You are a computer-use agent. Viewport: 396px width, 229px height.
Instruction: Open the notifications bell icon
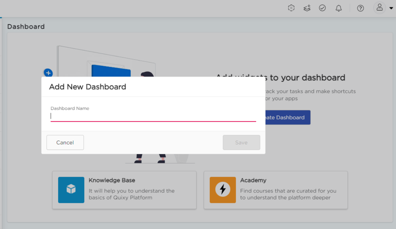[339, 8]
